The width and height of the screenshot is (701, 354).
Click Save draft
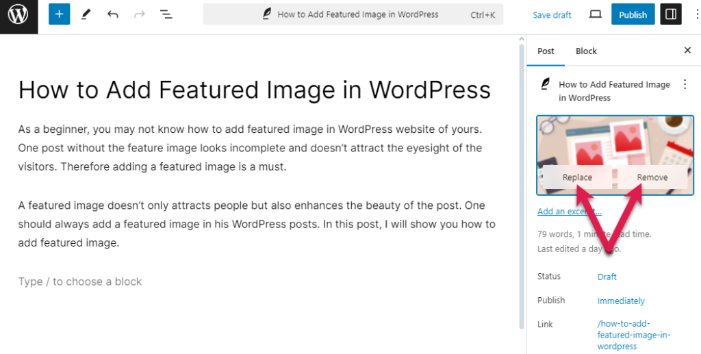(x=552, y=15)
